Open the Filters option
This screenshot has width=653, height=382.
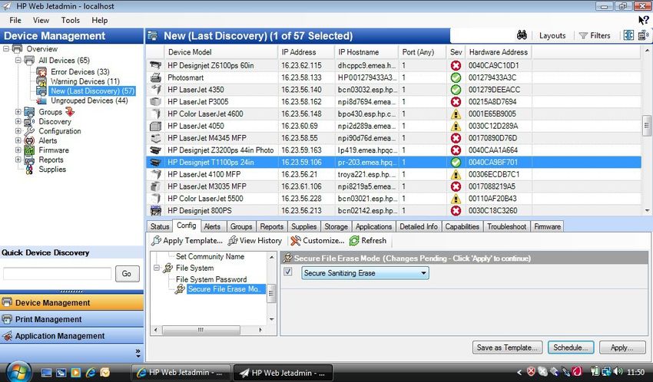[x=595, y=36]
